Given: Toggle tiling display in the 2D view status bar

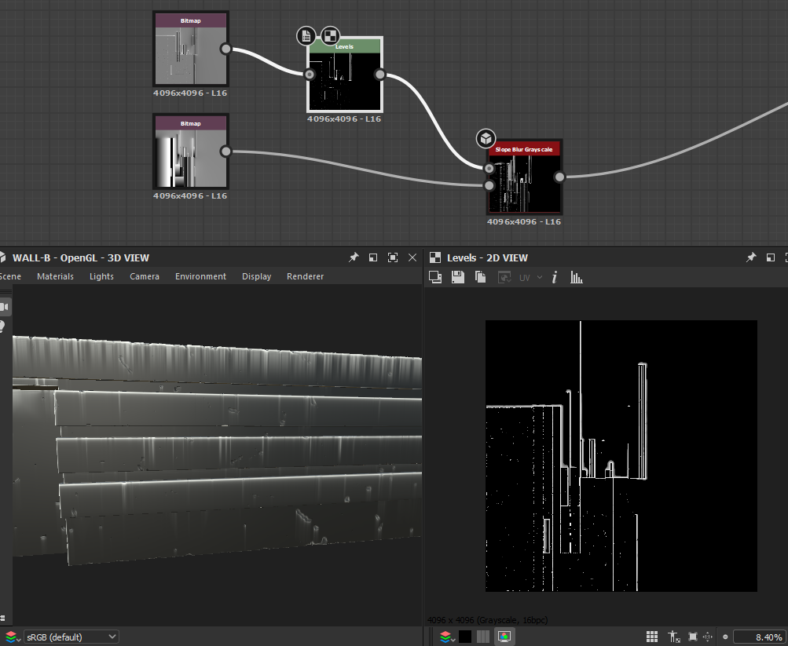Looking at the screenshot, I should (x=484, y=637).
